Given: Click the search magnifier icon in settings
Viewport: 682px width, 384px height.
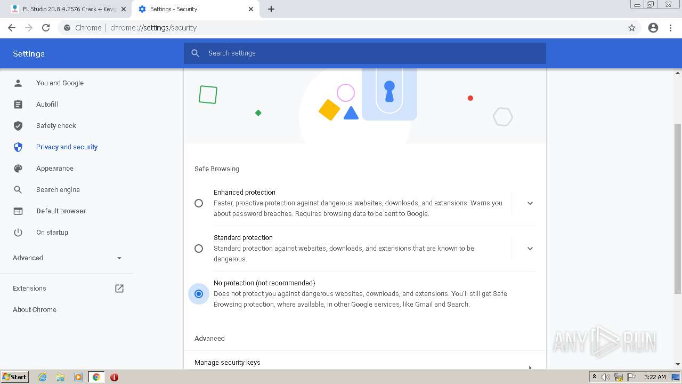Looking at the screenshot, I should (196, 53).
